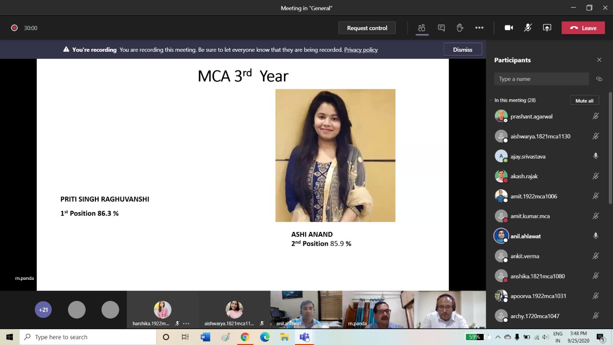
Task: Open Google Chrome from the taskbar
Action: coord(245,337)
